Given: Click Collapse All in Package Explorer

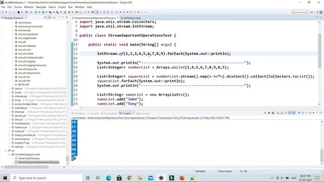Looking at the screenshot, I should point(45,18).
